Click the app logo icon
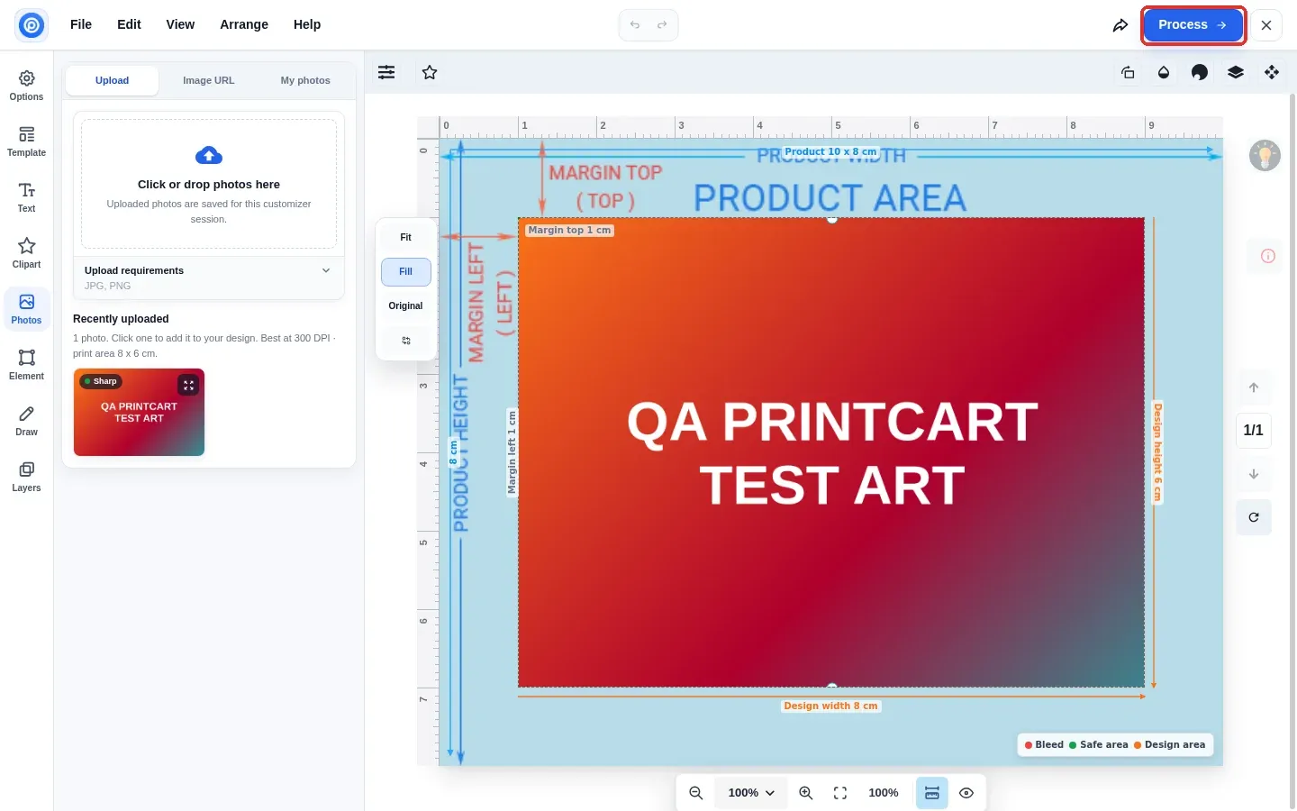1297x811 pixels. click(32, 25)
